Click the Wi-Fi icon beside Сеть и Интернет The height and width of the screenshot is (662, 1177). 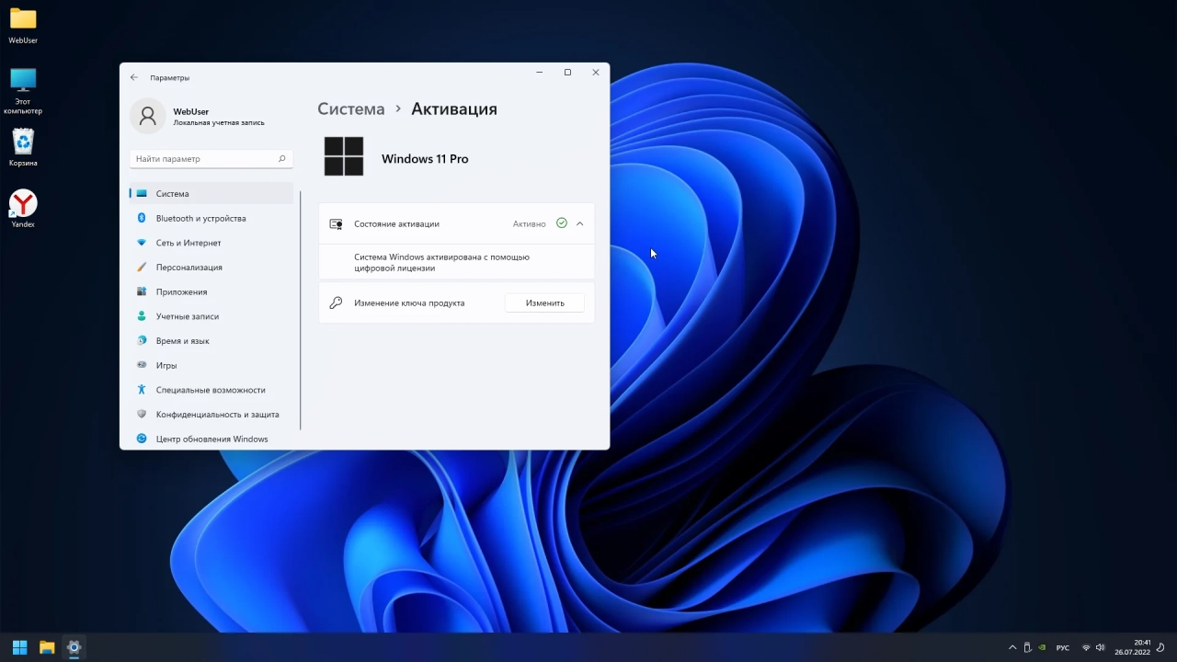(x=142, y=243)
